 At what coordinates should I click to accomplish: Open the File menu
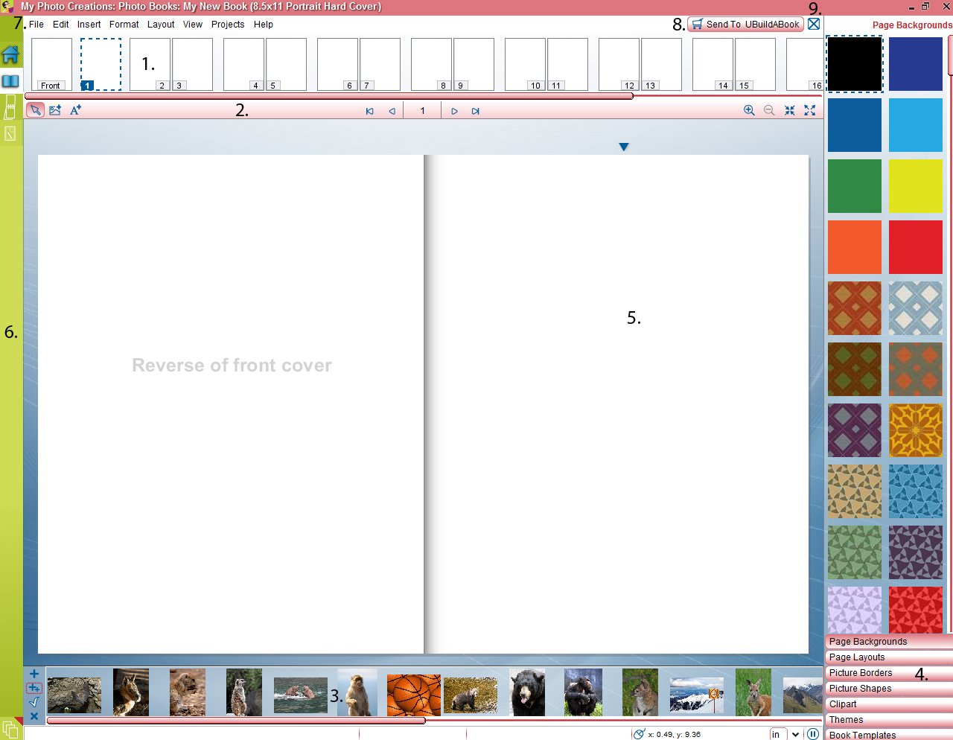pos(36,25)
